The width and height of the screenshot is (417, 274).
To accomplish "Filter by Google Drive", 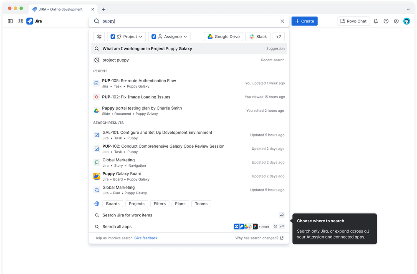I will click(224, 37).
